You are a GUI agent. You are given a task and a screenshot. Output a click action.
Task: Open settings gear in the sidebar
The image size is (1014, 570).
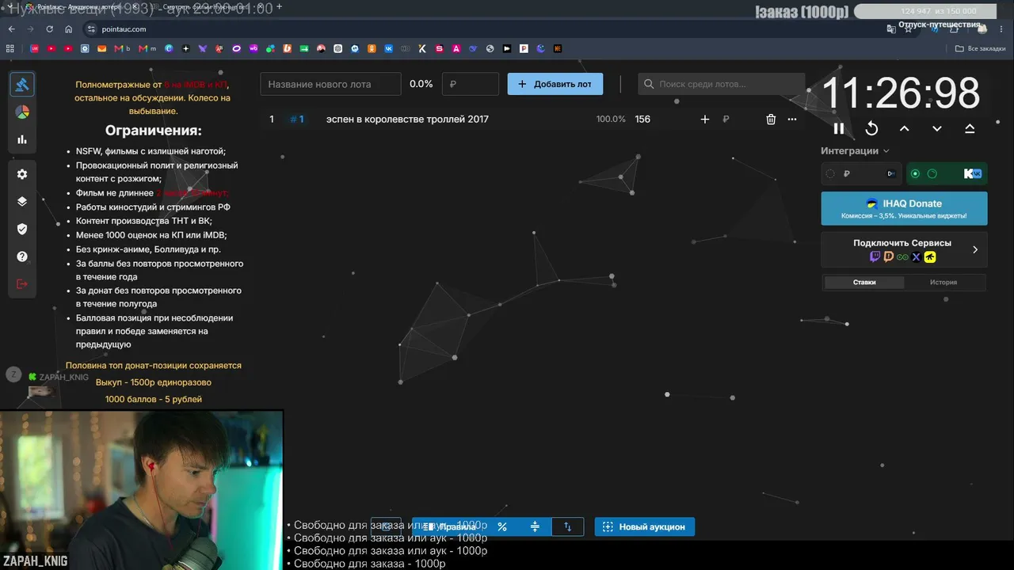coord(22,174)
